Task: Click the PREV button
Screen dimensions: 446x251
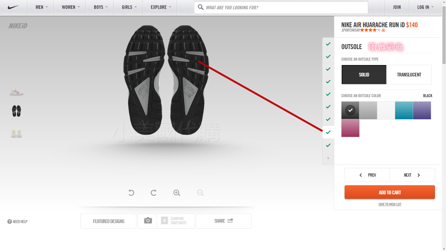Action: click(367, 175)
